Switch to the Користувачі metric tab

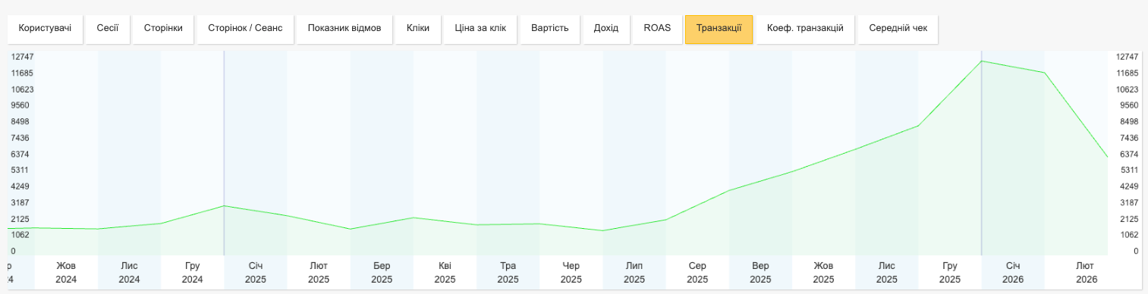(x=45, y=29)
